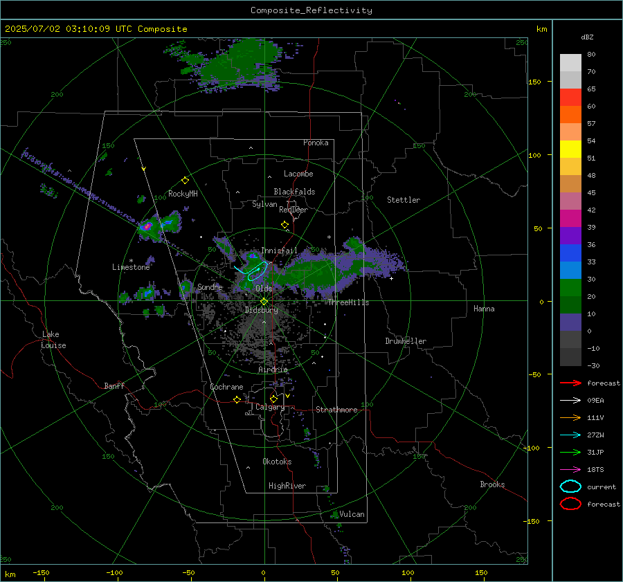
Task: Click the Vulcan label
Action: [352, 514]
